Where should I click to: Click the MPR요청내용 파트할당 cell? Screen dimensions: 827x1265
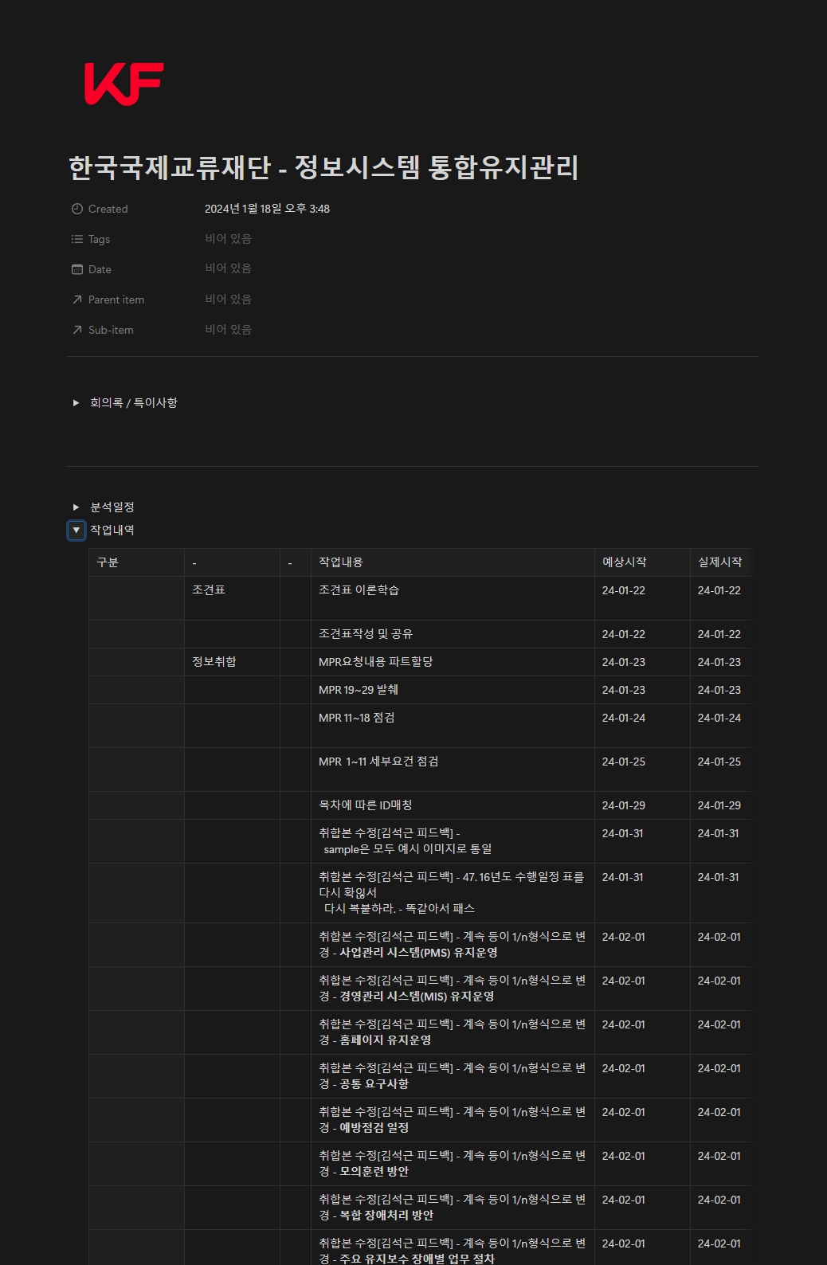pos(453,662)
